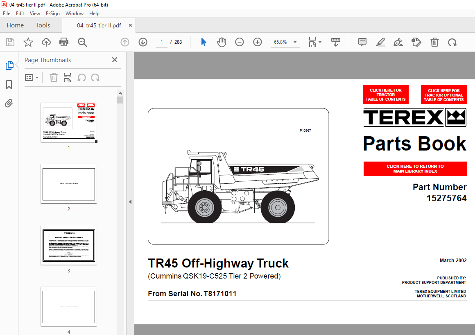The height and width of the screenshot is (335, 475).
Task: Rotate clockwise in thumbnails panel
Action: coord(95,78)
